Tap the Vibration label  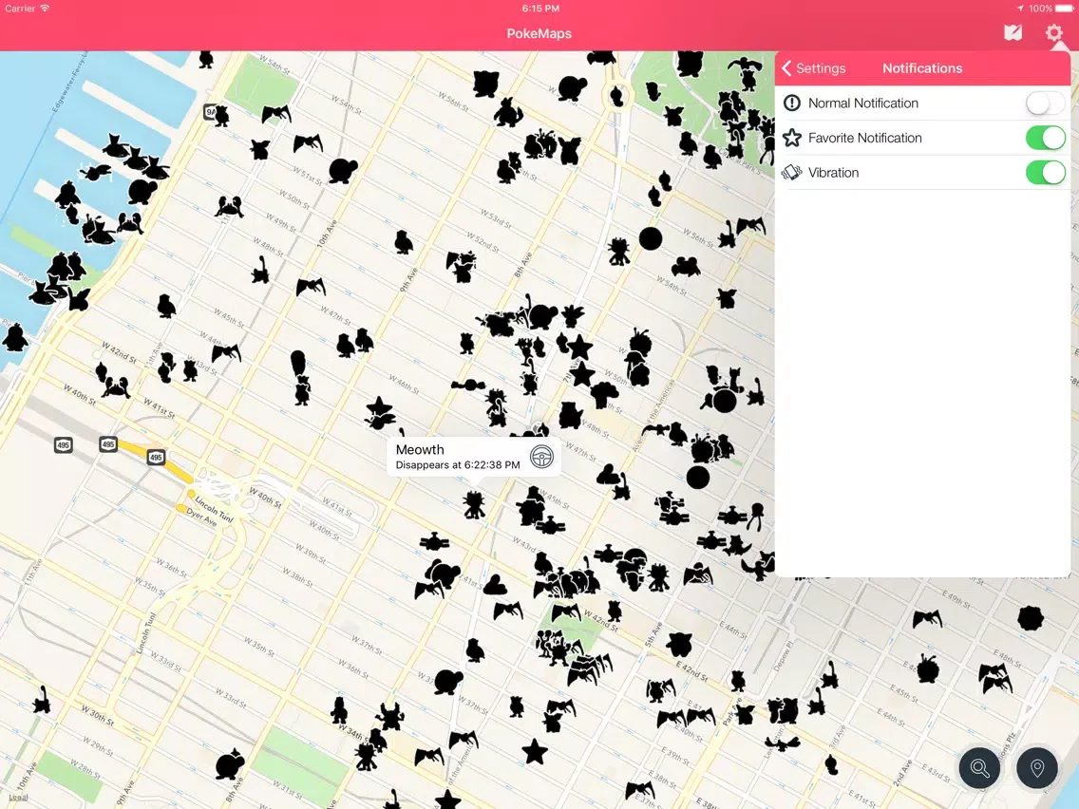click(833, 173)
